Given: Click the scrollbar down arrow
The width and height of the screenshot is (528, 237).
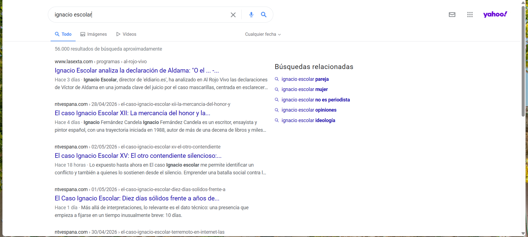Looking at the screenshot, I should point(523,233).
